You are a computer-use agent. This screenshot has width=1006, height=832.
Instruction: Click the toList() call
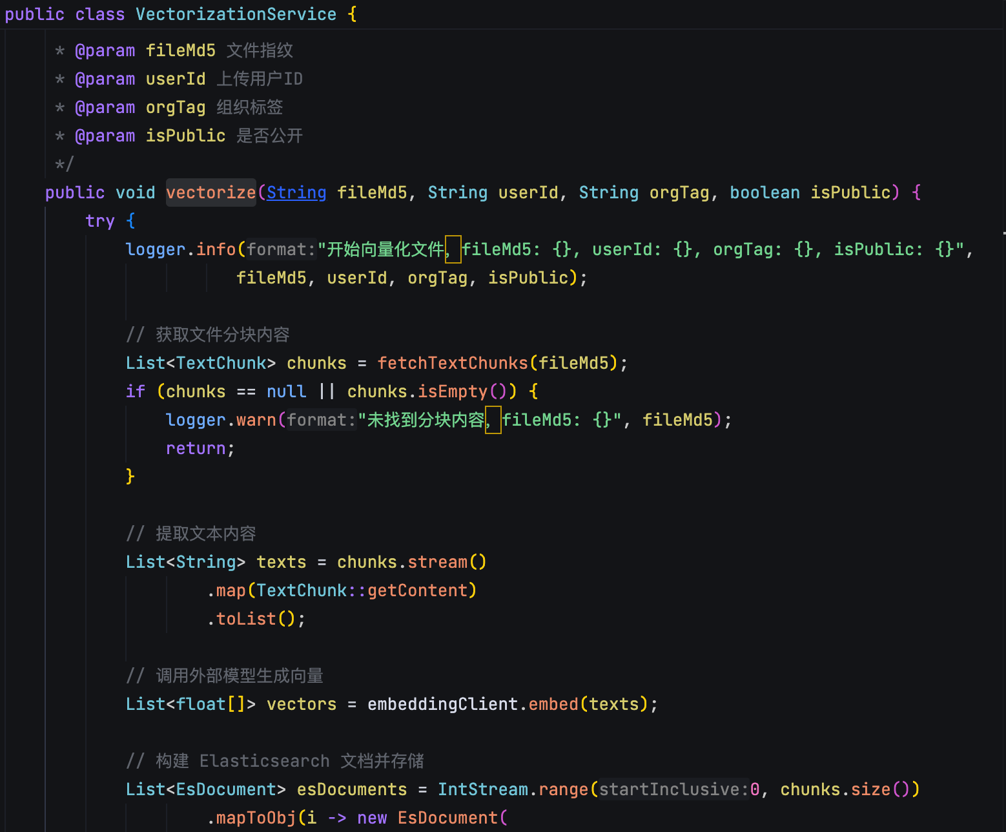tap(255, 619)
